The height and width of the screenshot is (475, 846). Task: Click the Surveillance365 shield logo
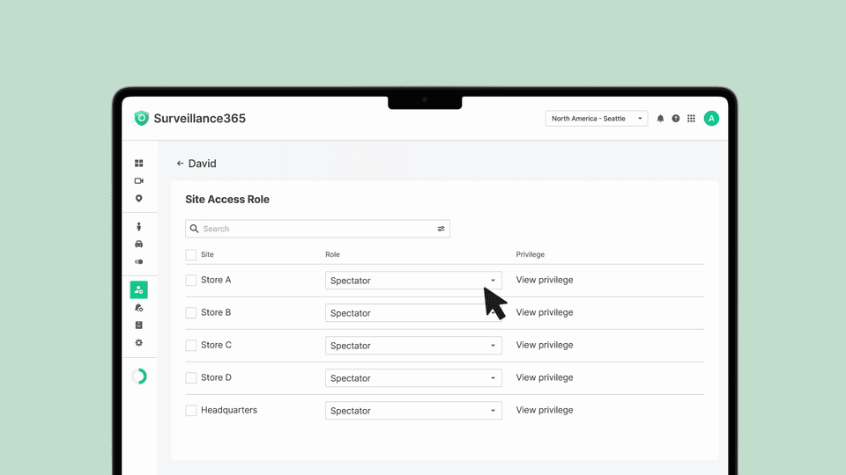[141, 118]
